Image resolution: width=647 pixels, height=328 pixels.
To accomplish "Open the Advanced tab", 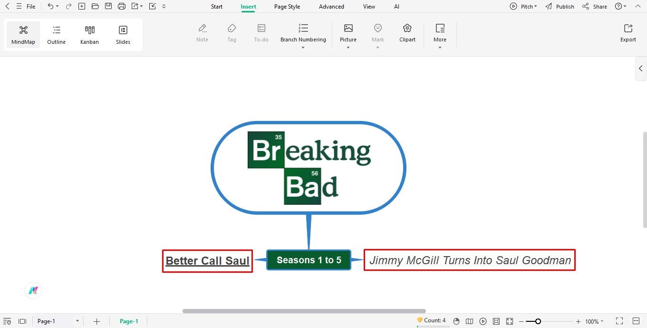I will (331, 7).
